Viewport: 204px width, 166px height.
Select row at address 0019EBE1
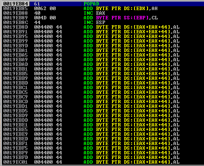pos(103,125)
